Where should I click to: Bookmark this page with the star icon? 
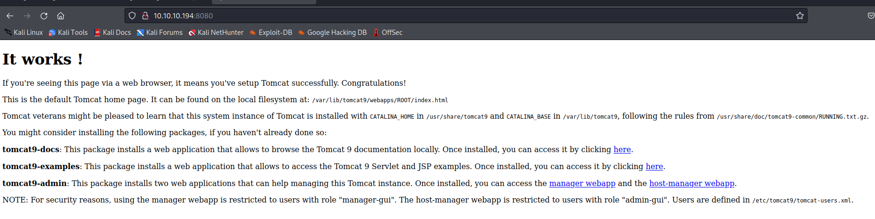799,16
